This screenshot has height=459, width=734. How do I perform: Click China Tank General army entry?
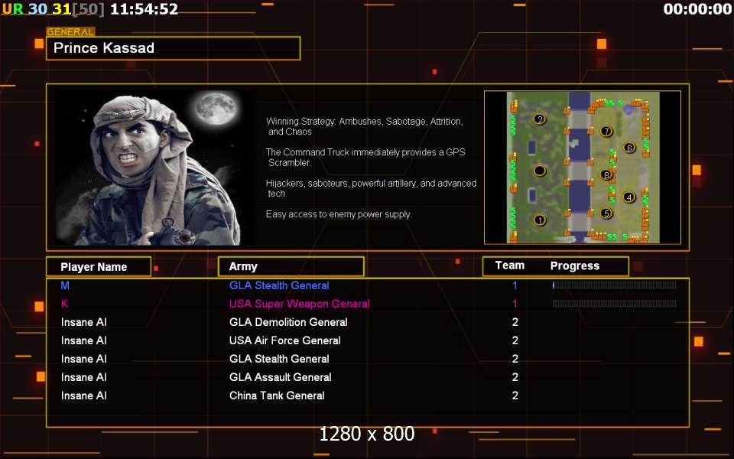click(277, 396)
